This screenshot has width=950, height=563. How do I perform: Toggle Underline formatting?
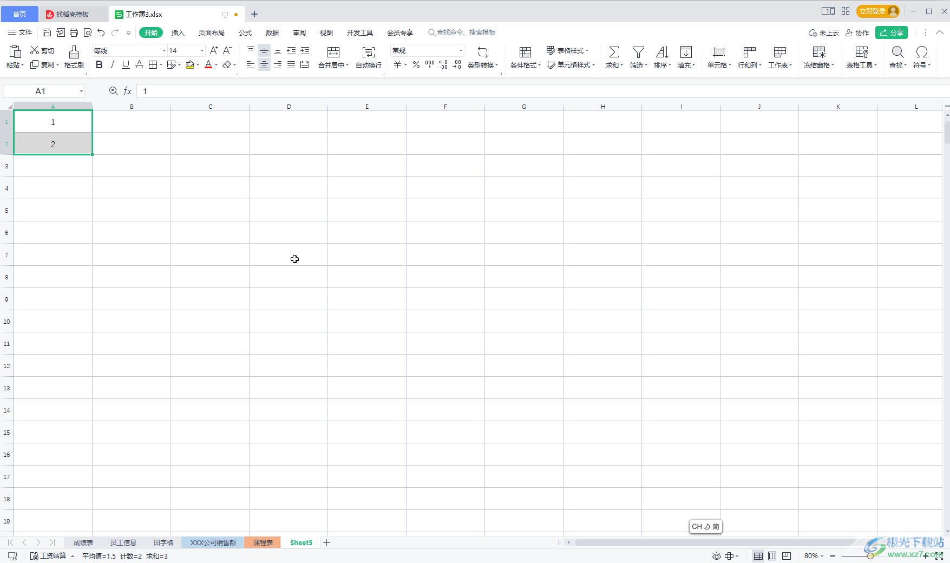[126, 64]
